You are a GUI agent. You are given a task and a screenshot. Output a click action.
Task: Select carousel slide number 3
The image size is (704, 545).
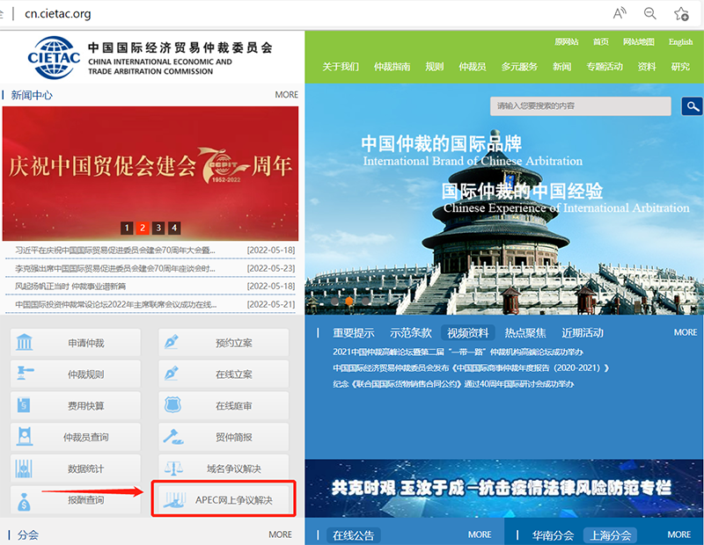coord(158,228)
